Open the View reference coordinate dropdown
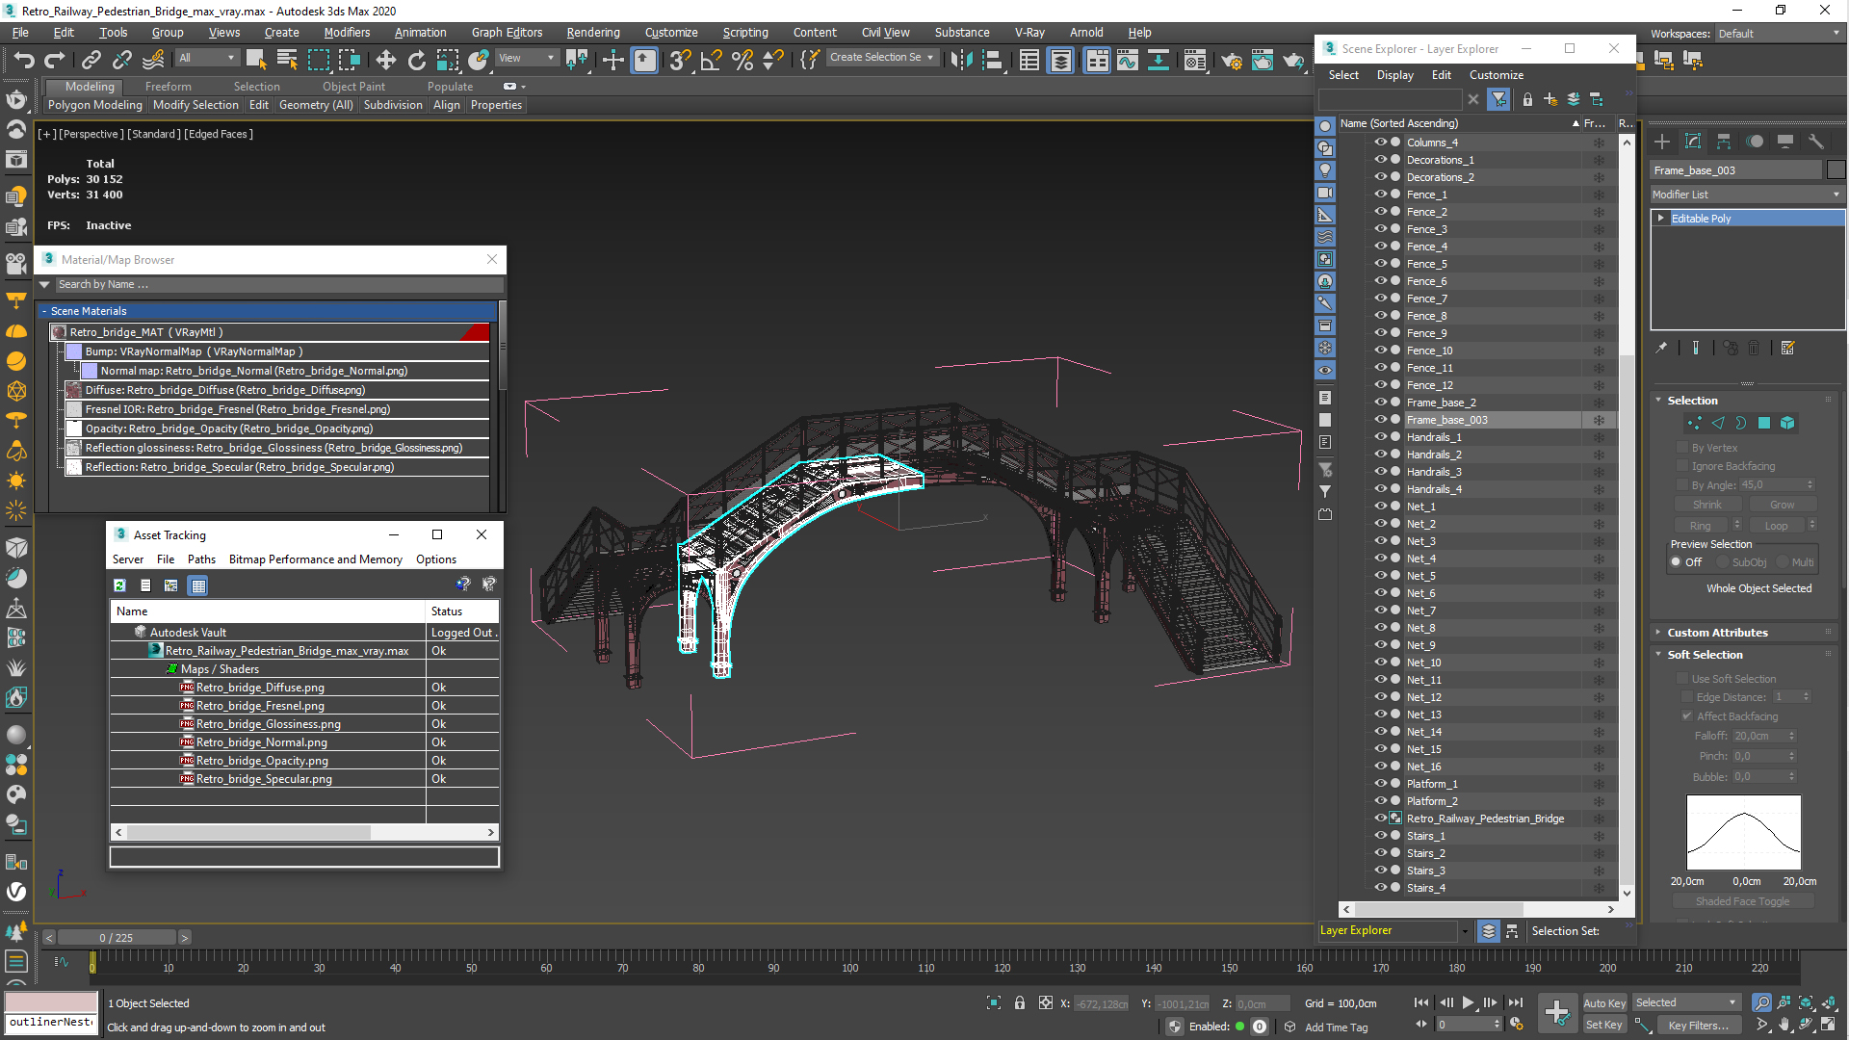Viewport: 1849px width, 1040px height. (526, 59)
